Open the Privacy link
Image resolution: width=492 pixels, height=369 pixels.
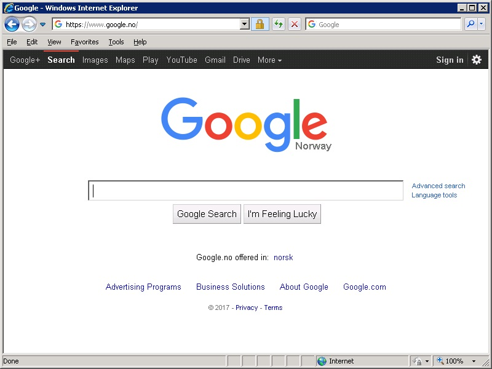(x=247, y=307)
